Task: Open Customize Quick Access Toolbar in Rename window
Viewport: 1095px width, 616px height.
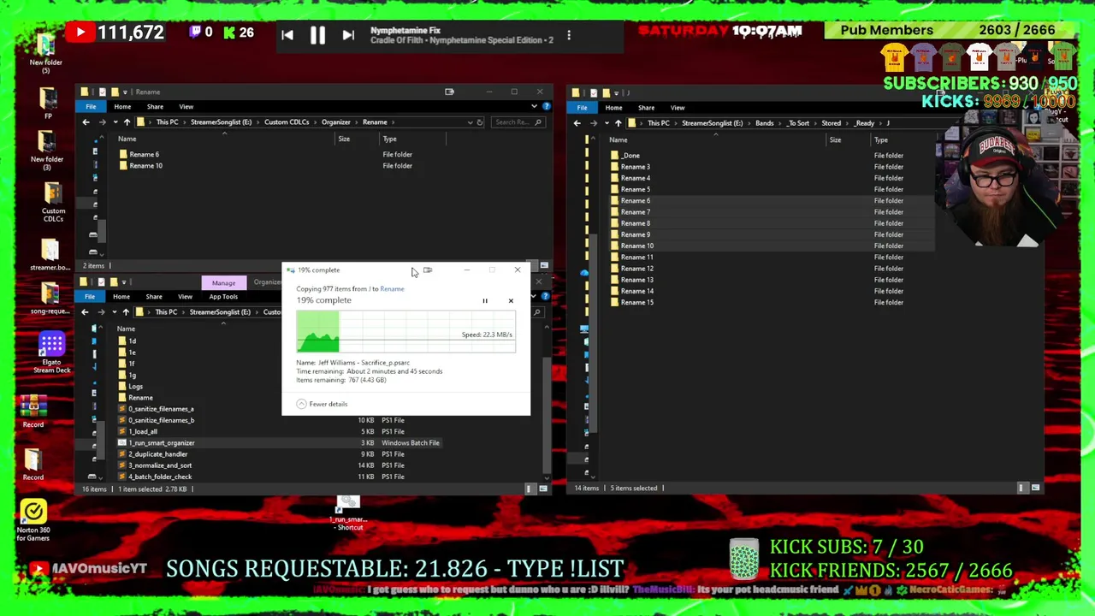Action: [125, 92]
